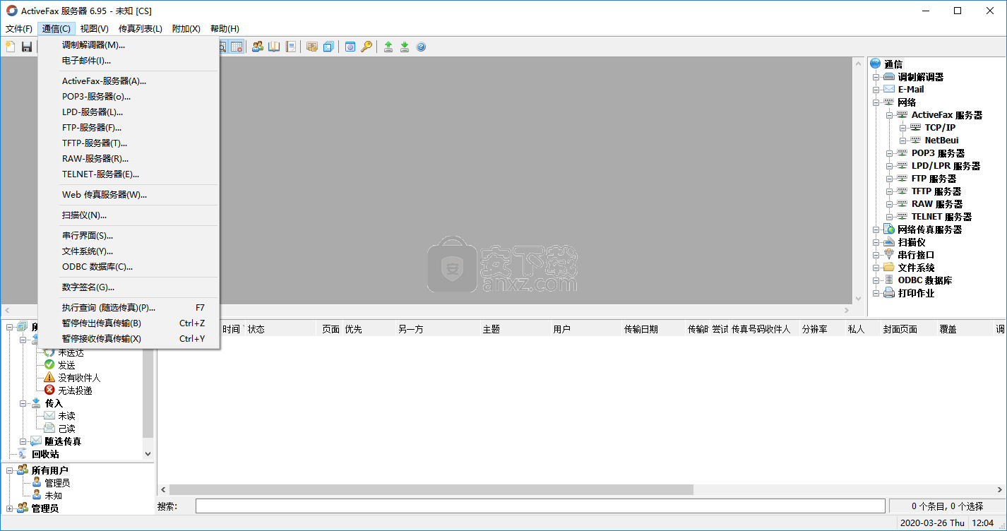Screen dimensions: 1007x531
Task: Collapse the 随选传真 folder node
Action: pos(23,441)
